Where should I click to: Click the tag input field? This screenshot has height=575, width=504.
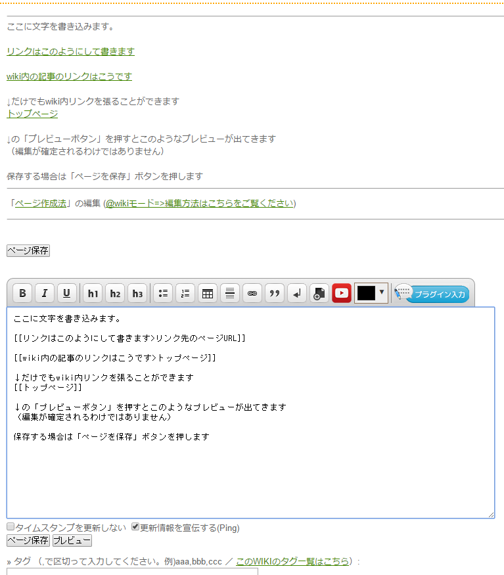pos(132,572)
